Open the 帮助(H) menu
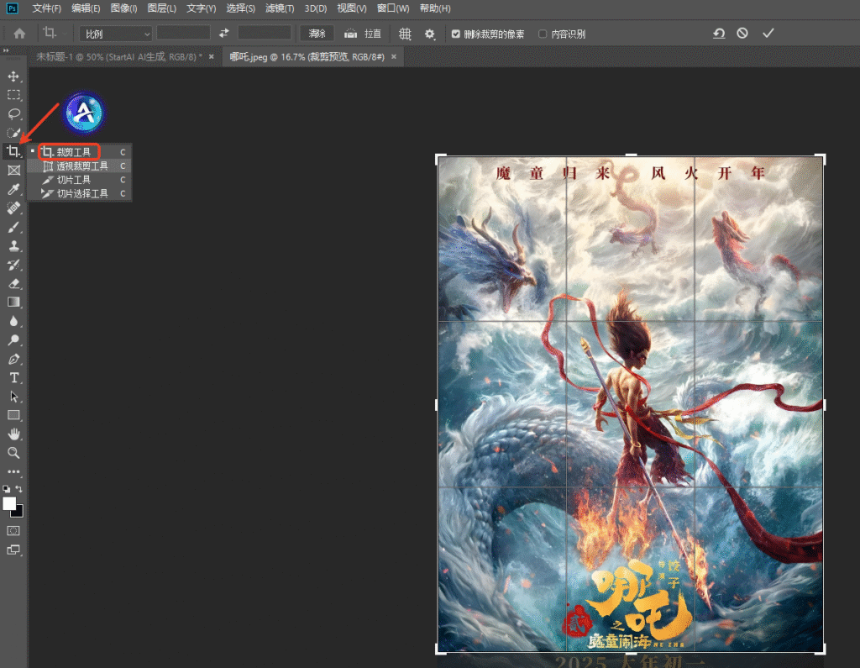 coord(435,8)
